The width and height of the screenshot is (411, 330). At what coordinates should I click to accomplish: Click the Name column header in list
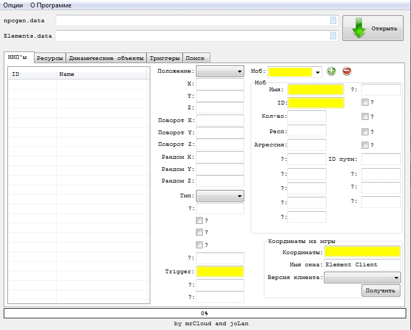(101, 74)
